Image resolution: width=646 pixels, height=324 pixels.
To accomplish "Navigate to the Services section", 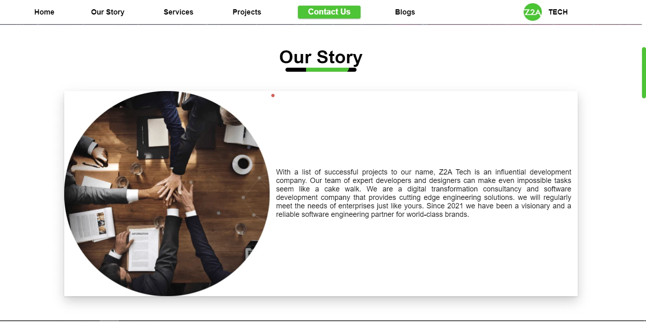I will tap(178, 12).
